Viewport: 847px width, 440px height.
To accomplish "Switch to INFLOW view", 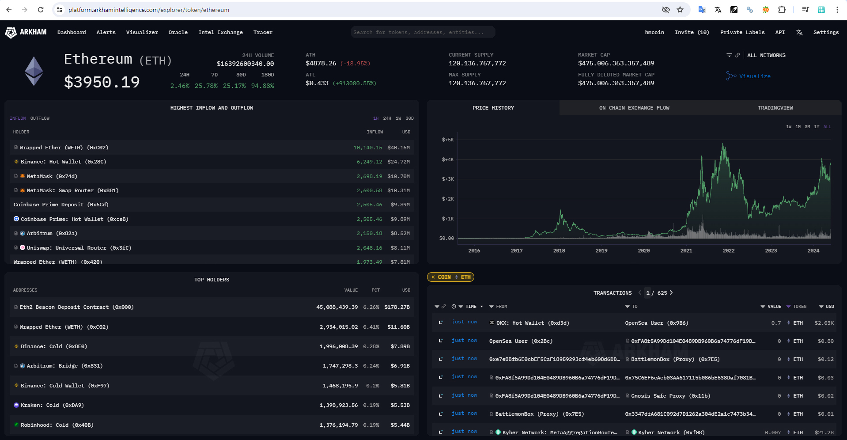I will [x=18, y=118].
